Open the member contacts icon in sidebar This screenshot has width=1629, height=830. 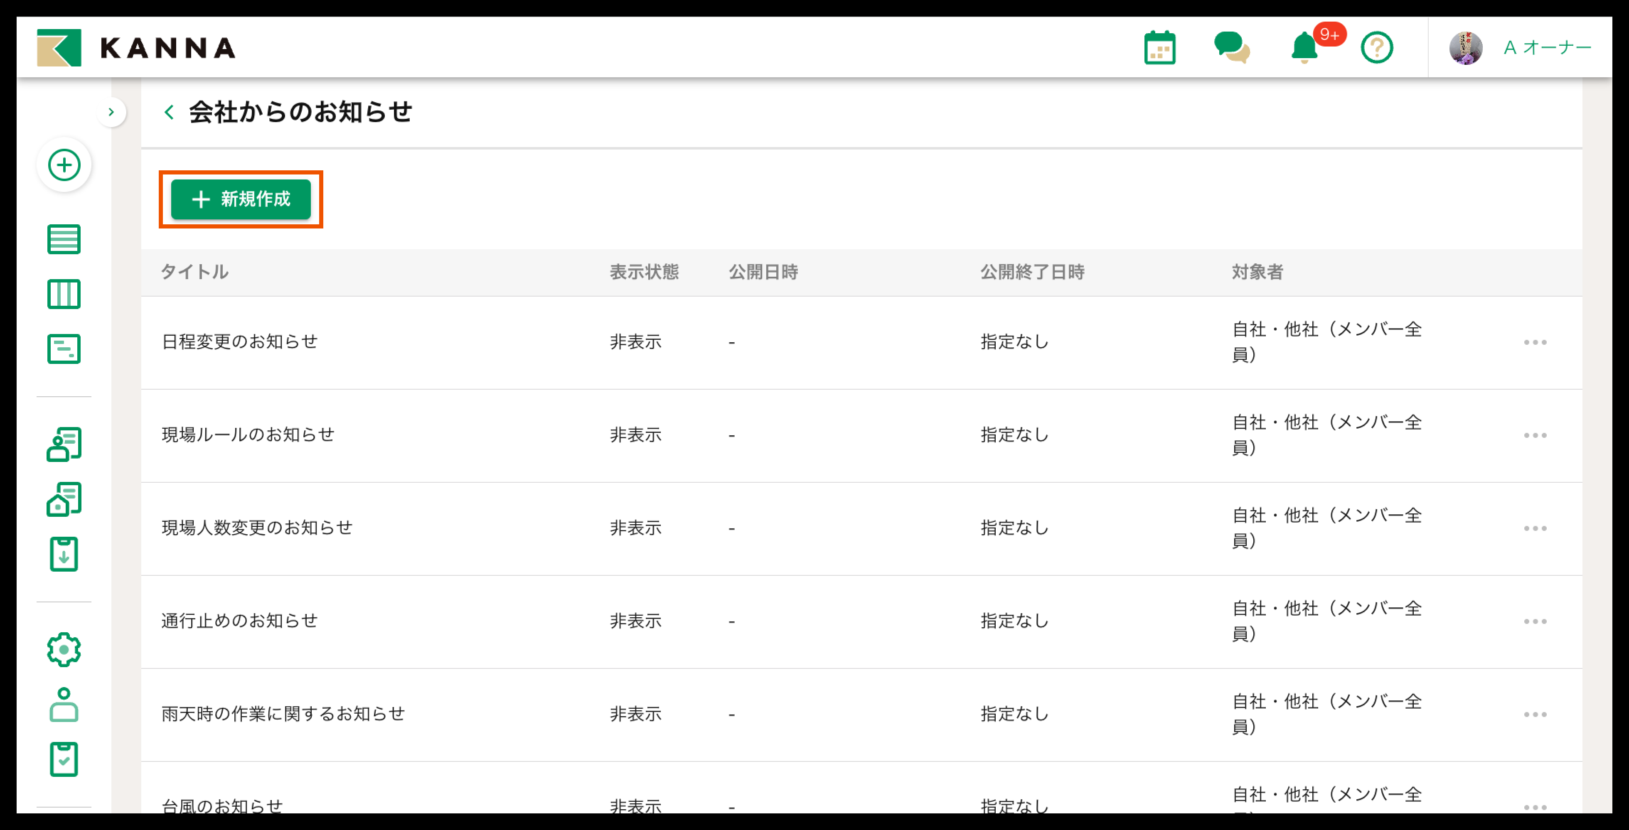click(64, 444)
